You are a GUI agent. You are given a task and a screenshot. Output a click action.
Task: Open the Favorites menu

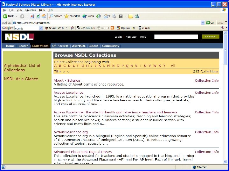(31, 10)
